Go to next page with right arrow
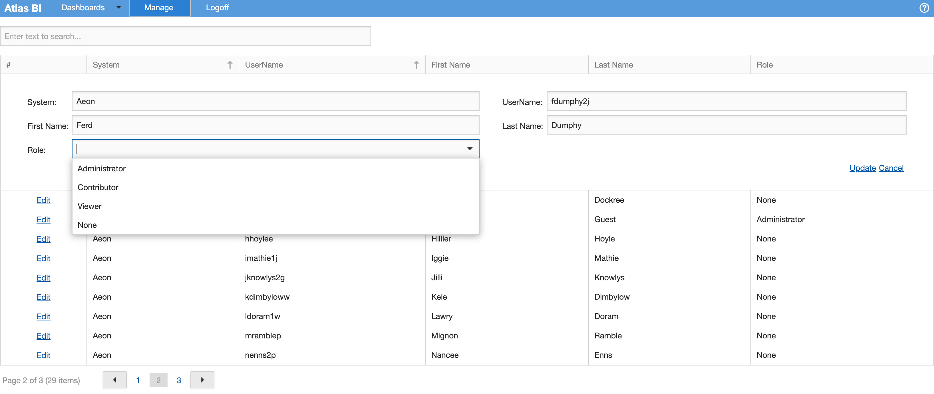 (x=202, y=380)
